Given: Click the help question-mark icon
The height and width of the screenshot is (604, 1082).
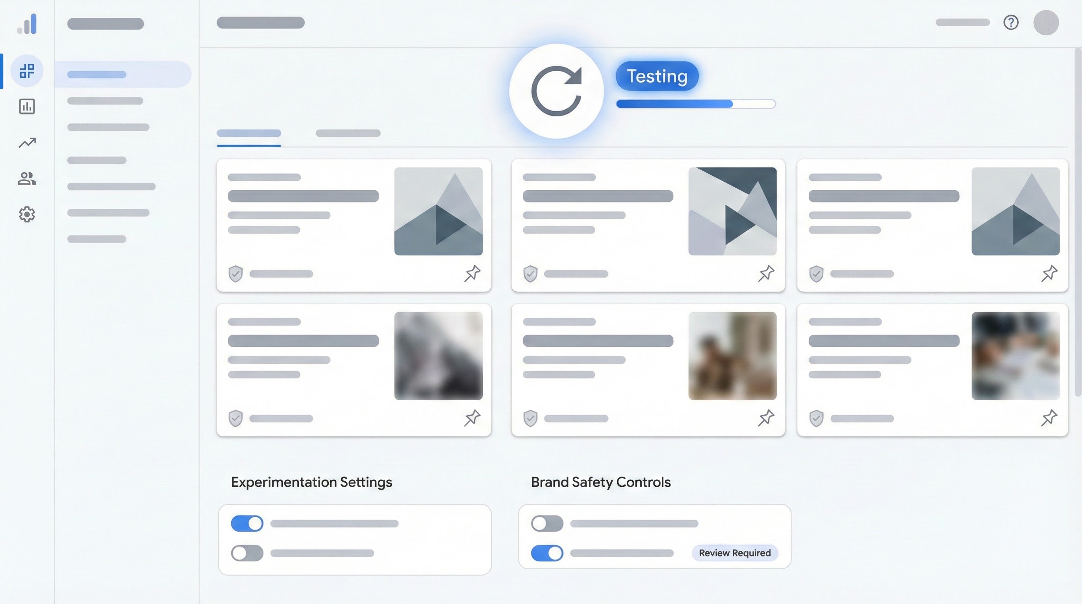Looking at the screenshot, I should click(x=1012, y=23).
